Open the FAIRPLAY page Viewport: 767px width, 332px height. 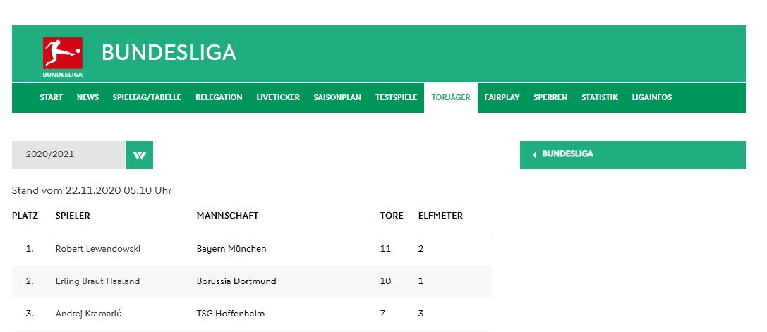502,97
